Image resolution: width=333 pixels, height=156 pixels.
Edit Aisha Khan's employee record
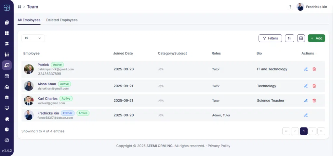coord(306,86)
